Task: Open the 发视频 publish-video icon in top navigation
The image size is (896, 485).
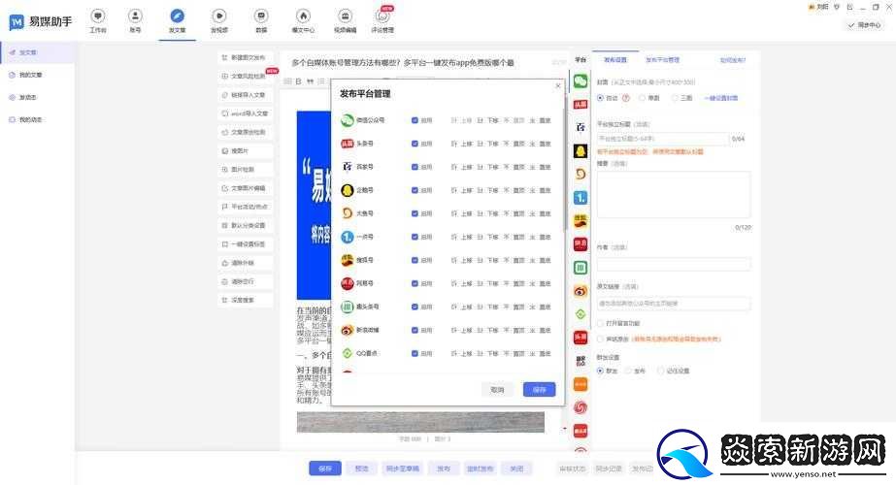Action: pyautogui.click(x=218, y=16)
